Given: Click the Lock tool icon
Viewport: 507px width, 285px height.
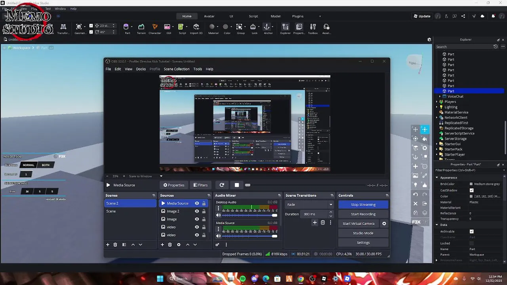Looking at the screenshot, I should (x=254, y=28).
